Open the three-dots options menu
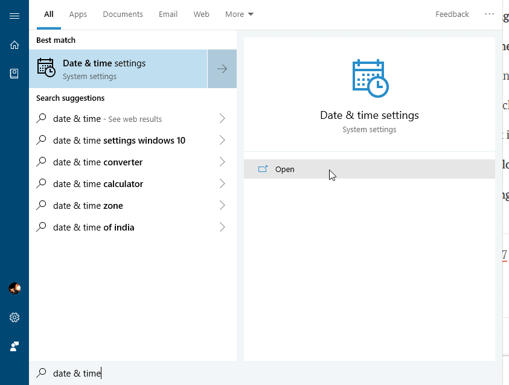 489,14
